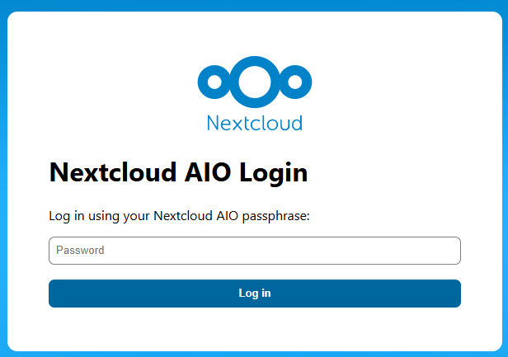This screenshot has width=508, height=357.
Task: Click the word "passphrase:" in the instruction
Action: [285, 217]
